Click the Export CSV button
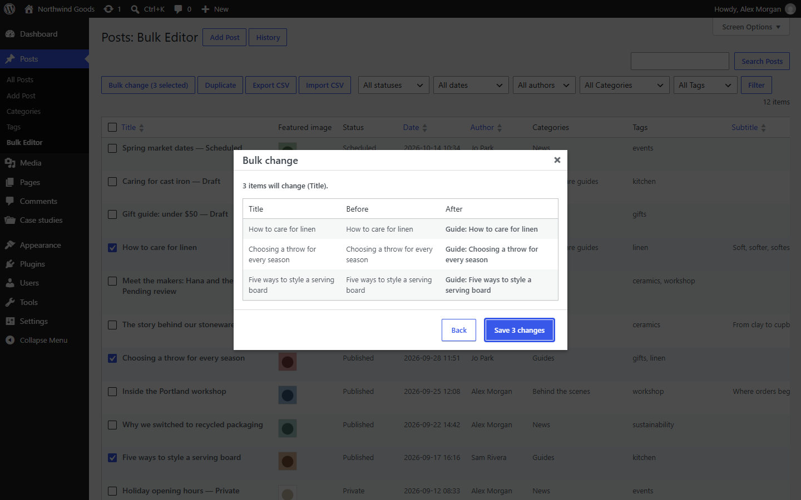Viewport: 801px width, 500px height. (271, 85)
